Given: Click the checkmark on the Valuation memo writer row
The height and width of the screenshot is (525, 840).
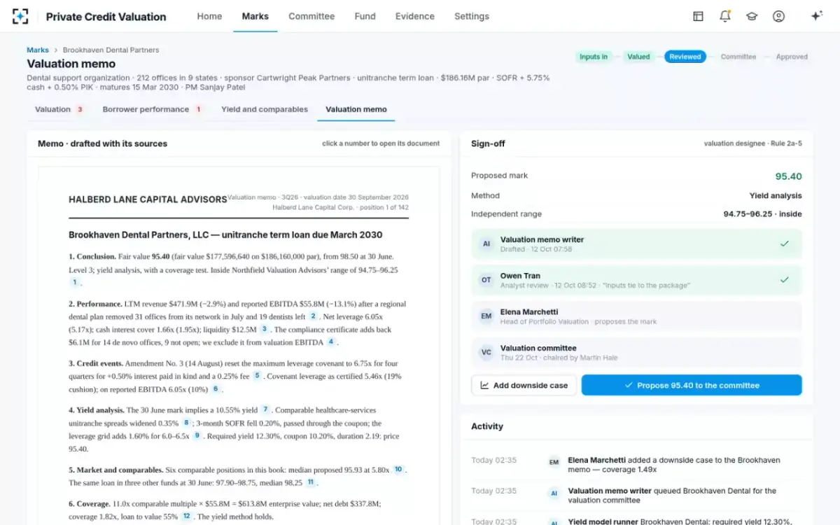Looking at the screenshot, I should pos(785,244).
